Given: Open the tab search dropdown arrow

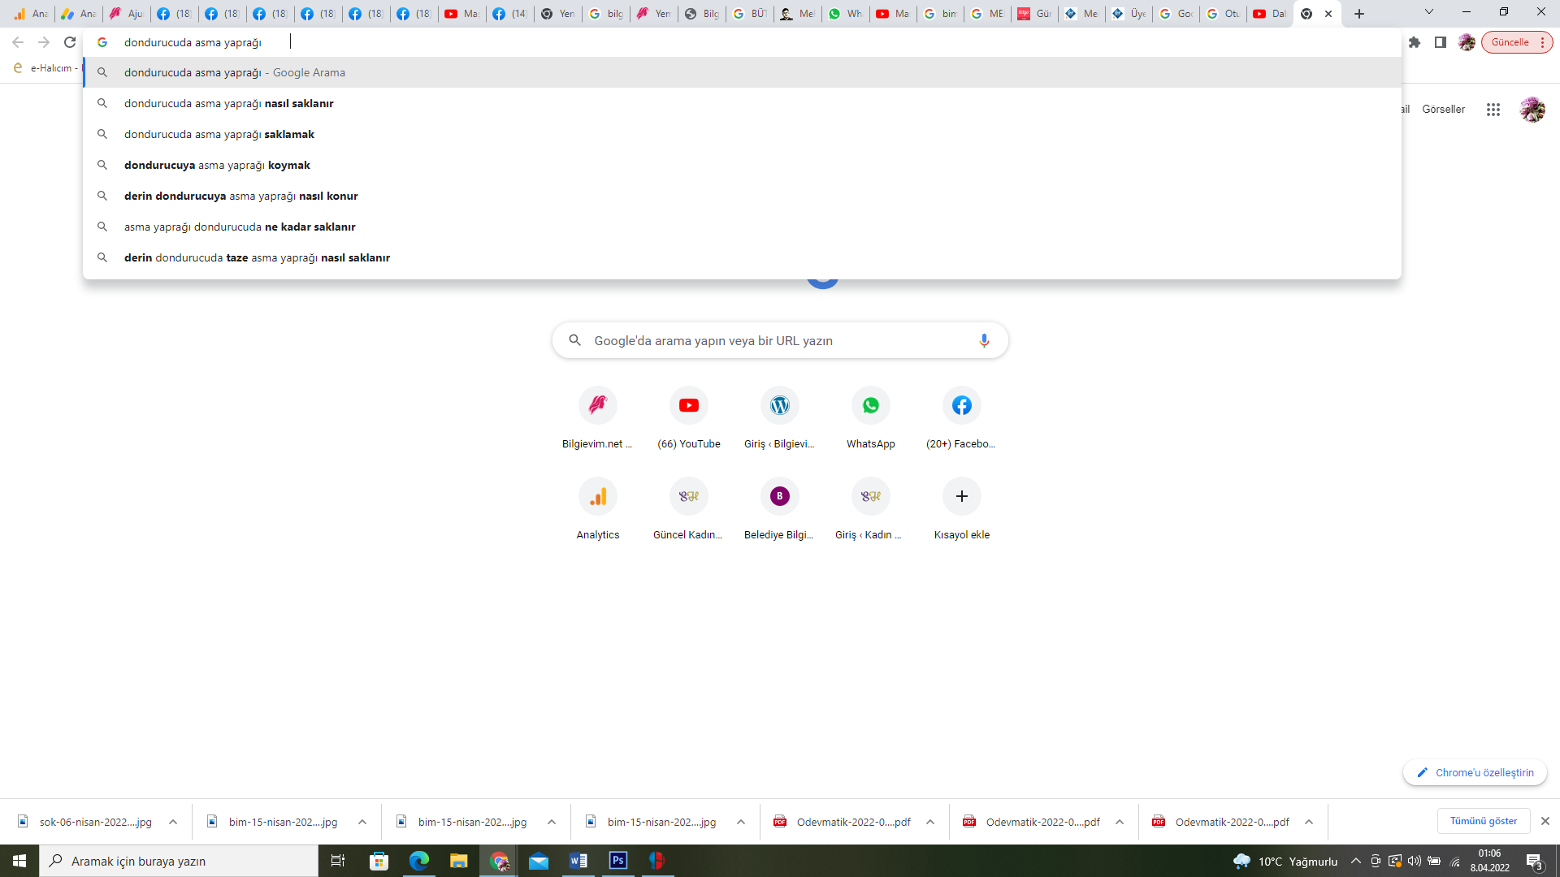Looking at the screenshot, I should tap(1428, 12).
